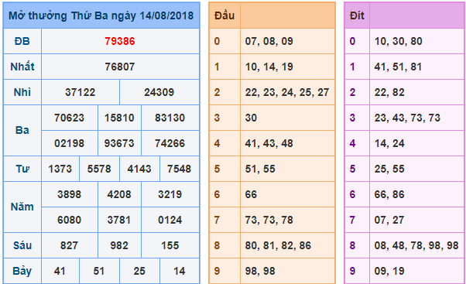The image size is (466, 284).
Task: Click Đít values '09, 19'
Action: pos(389,271)
